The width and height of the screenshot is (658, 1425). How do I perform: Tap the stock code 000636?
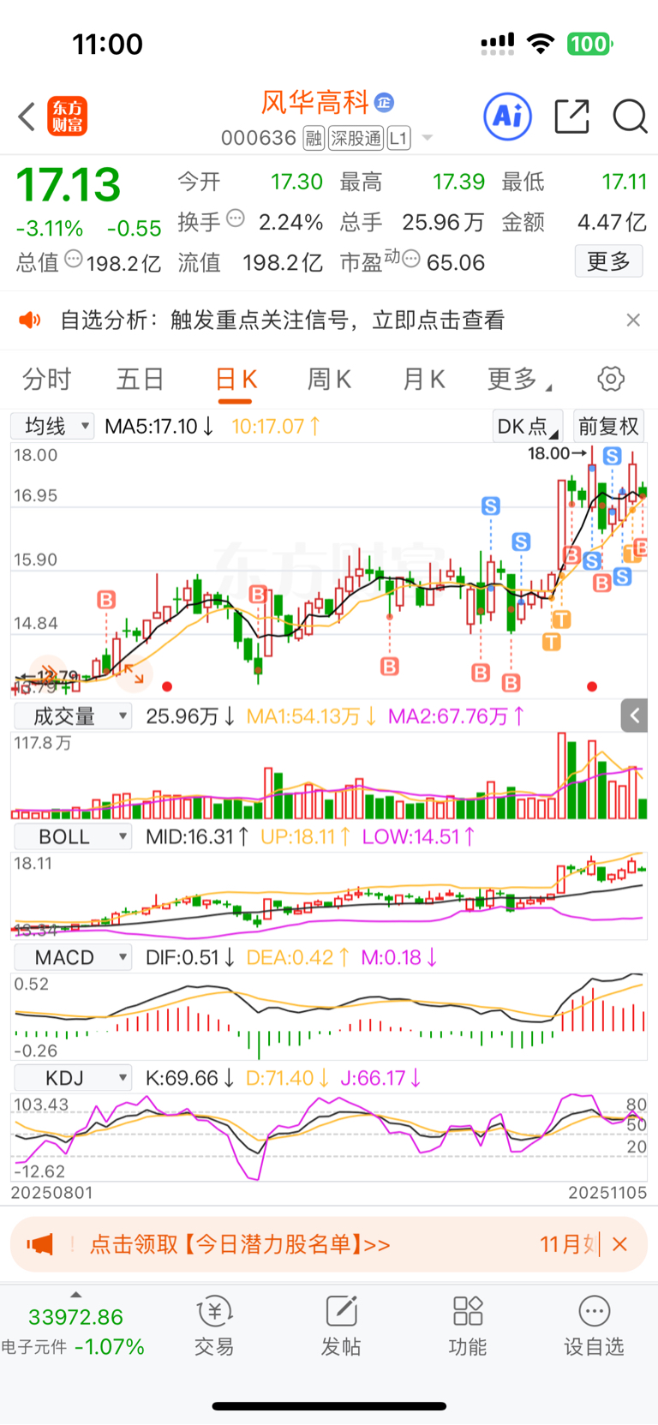tap(259, 138)
